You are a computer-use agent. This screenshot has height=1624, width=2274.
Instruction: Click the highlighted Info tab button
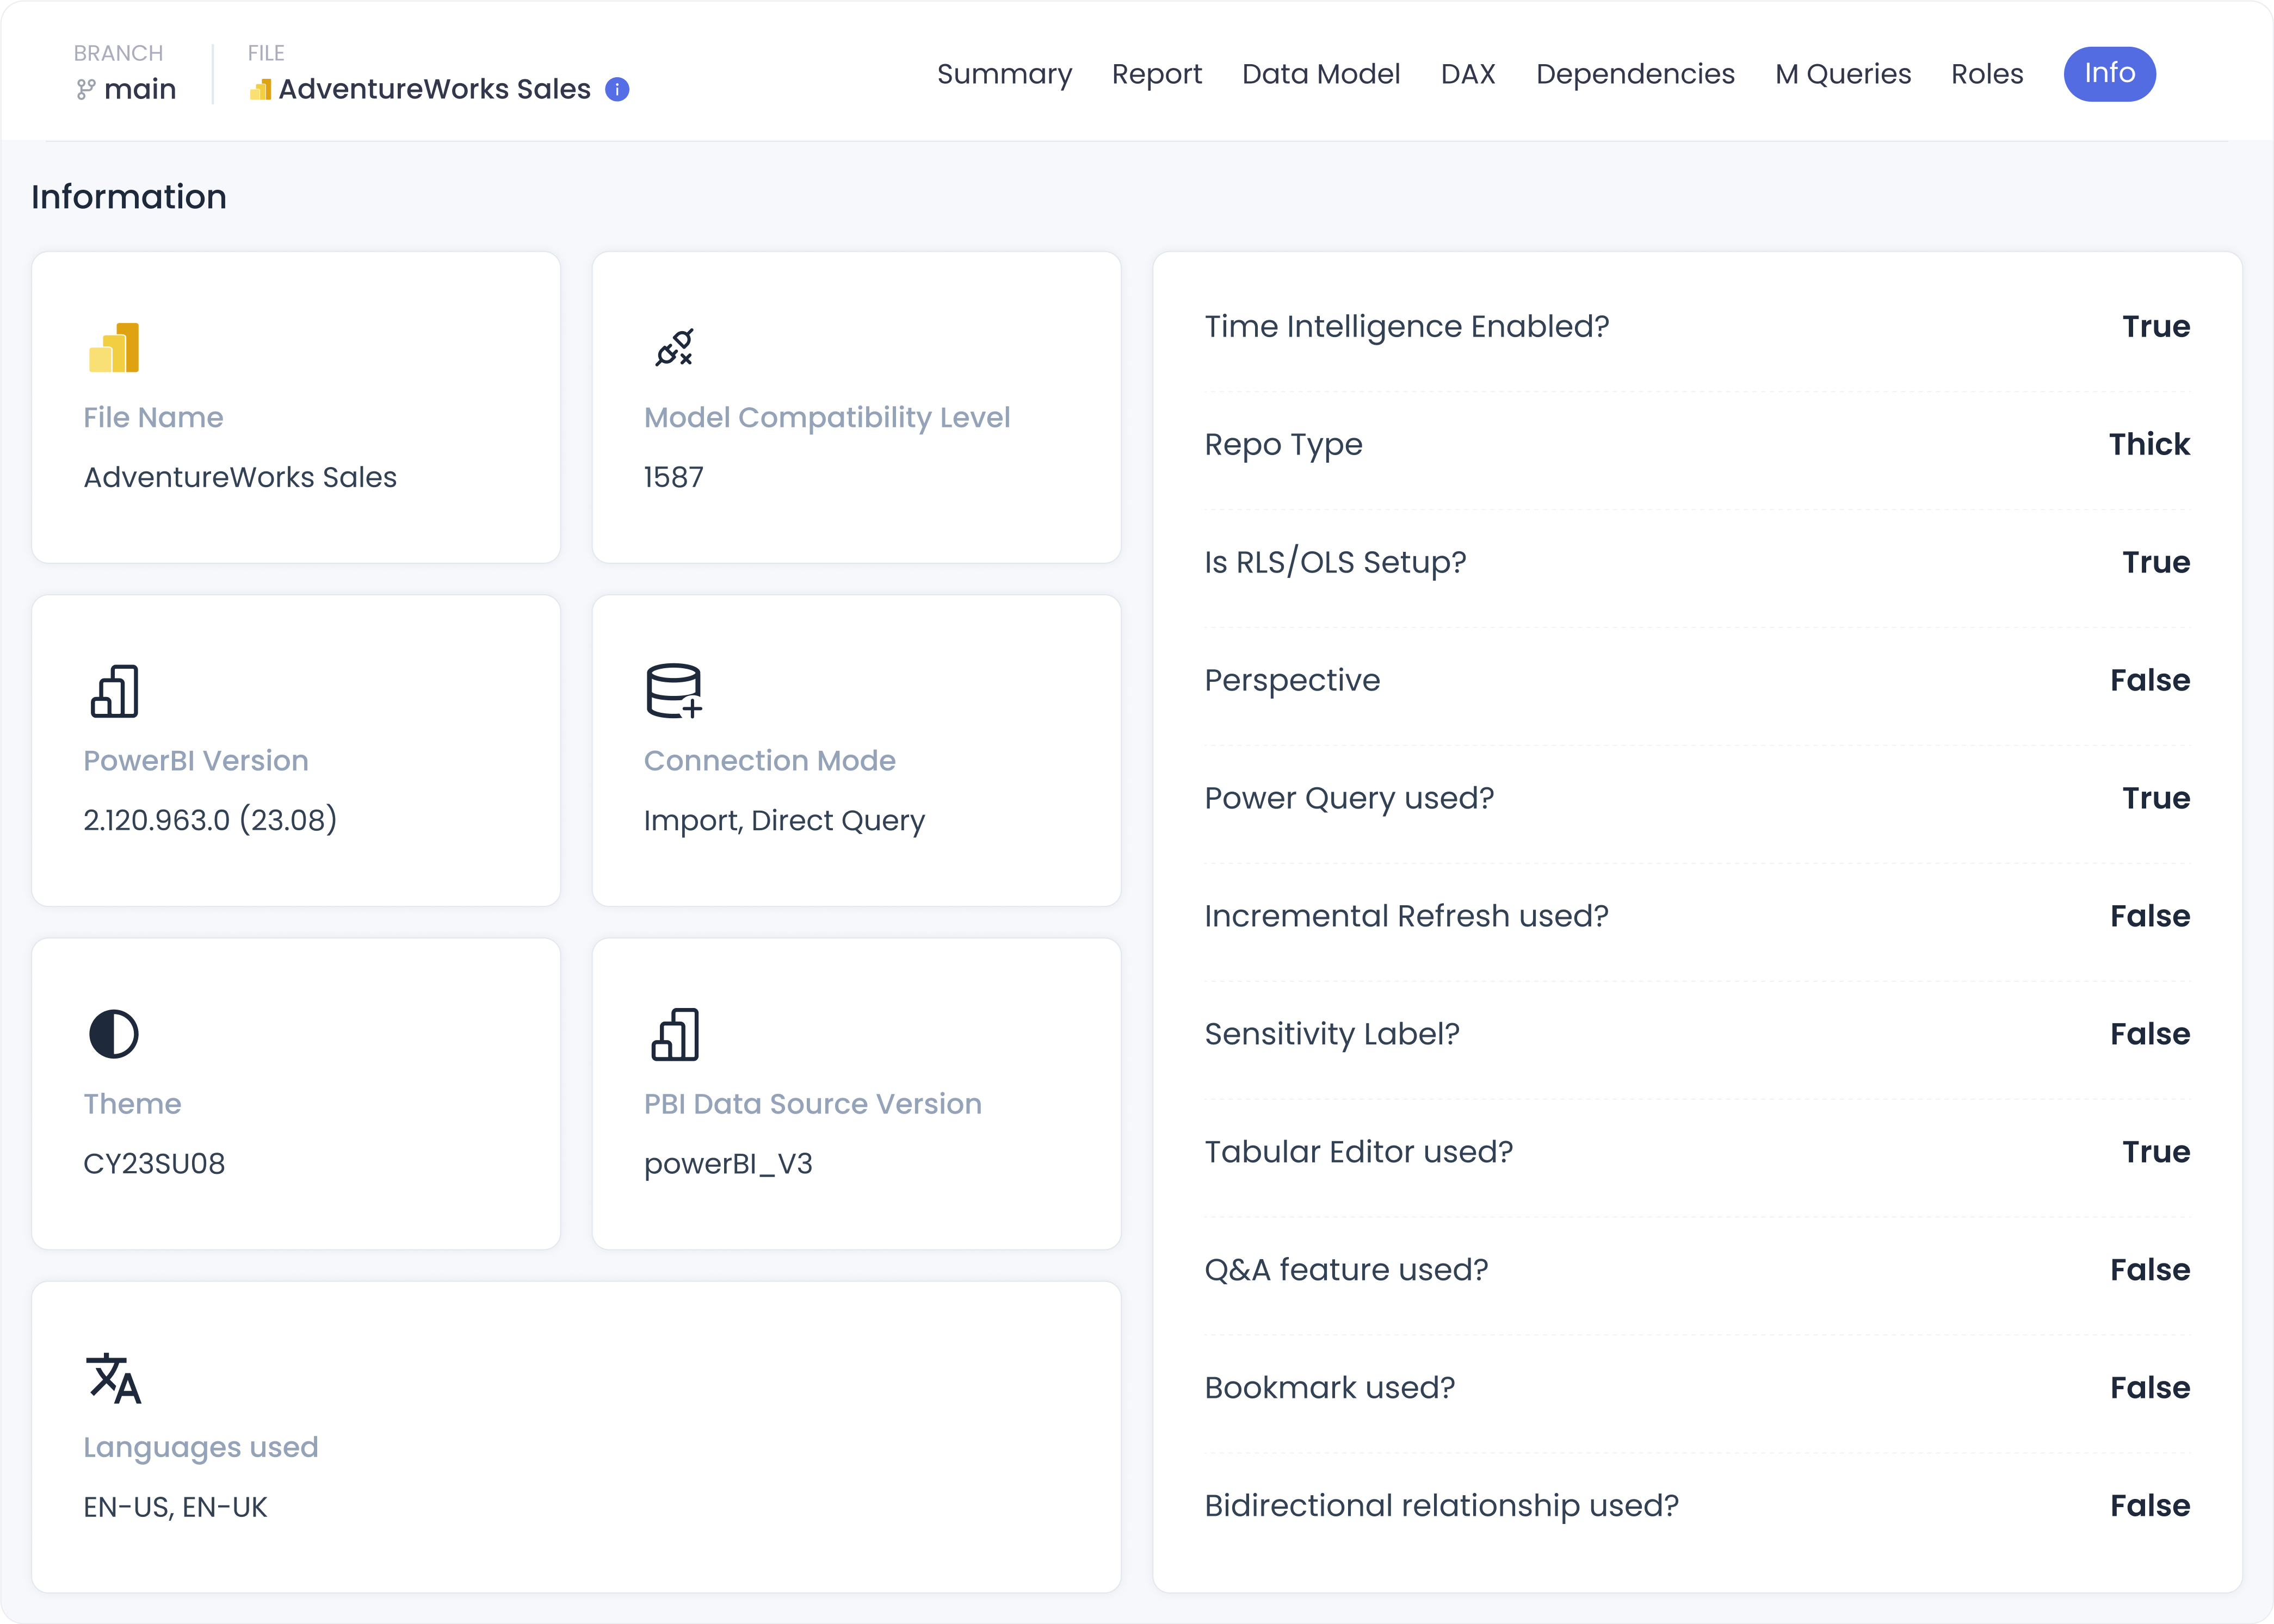(2109, 74)
